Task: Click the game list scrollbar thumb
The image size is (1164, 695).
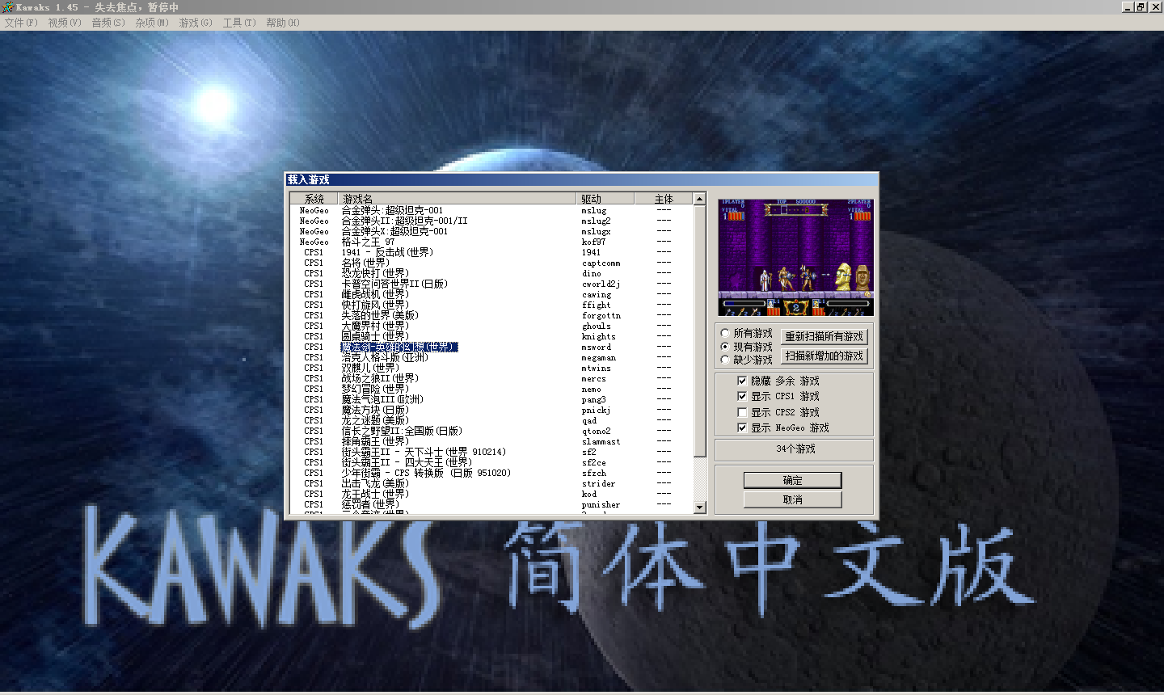Action: click(x=700, y=331)
